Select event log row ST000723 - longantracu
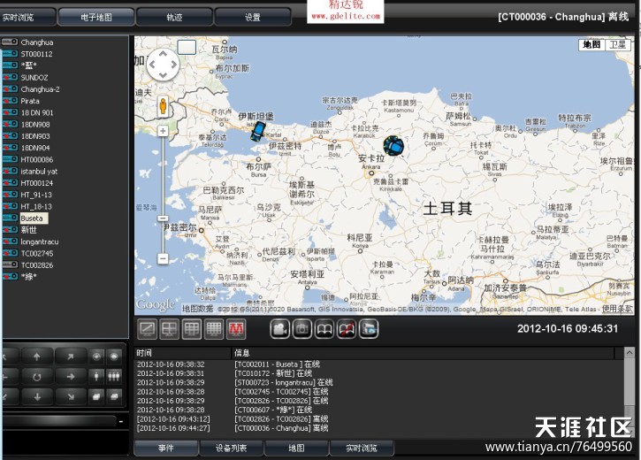The height and width of the screenshot is (460, 641). coord(379,382)
